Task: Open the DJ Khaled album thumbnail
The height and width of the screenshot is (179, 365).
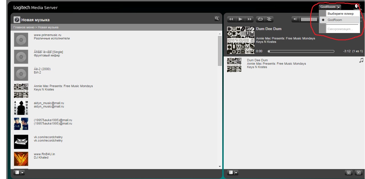Action: point(21,159)
